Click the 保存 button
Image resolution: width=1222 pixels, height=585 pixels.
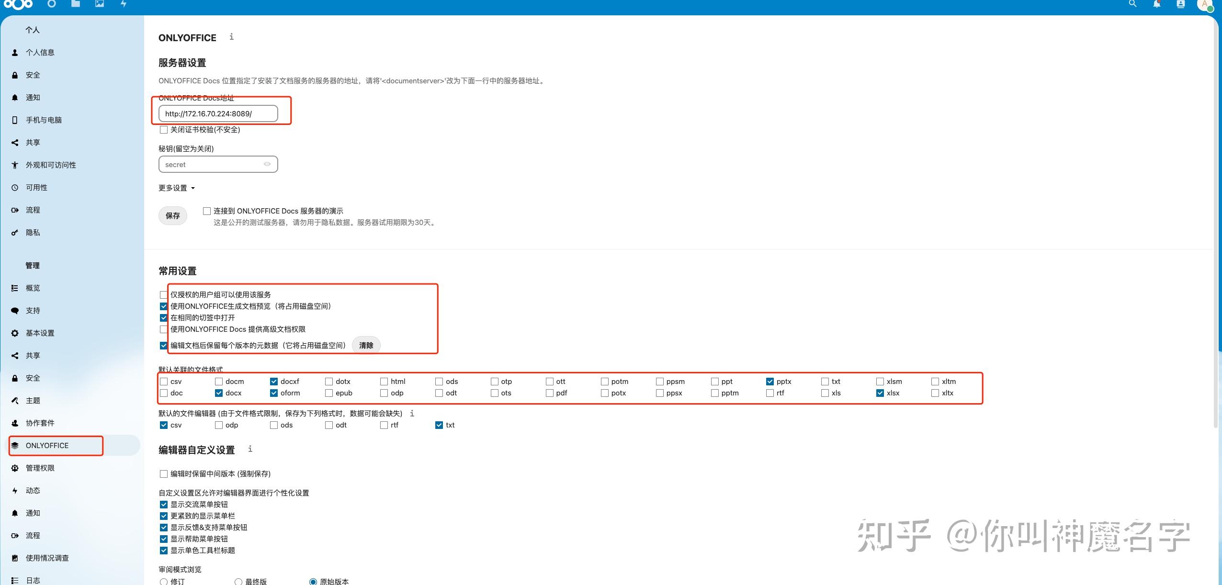coord(172,215)
